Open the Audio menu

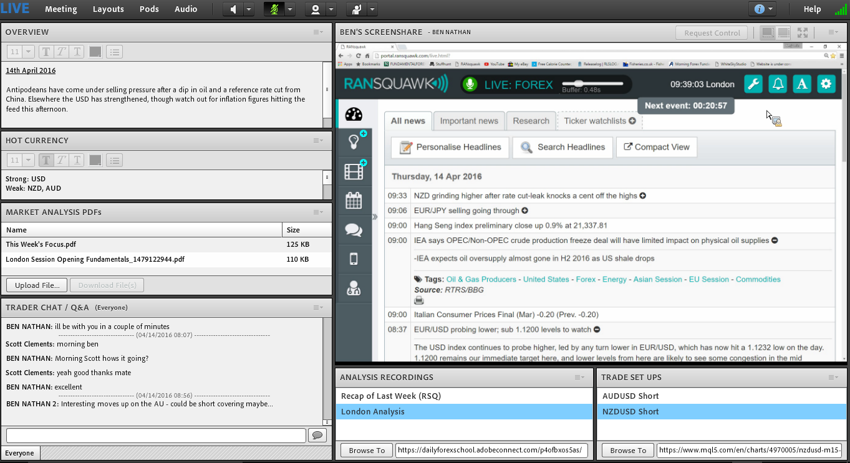click(x=186, y=9)
